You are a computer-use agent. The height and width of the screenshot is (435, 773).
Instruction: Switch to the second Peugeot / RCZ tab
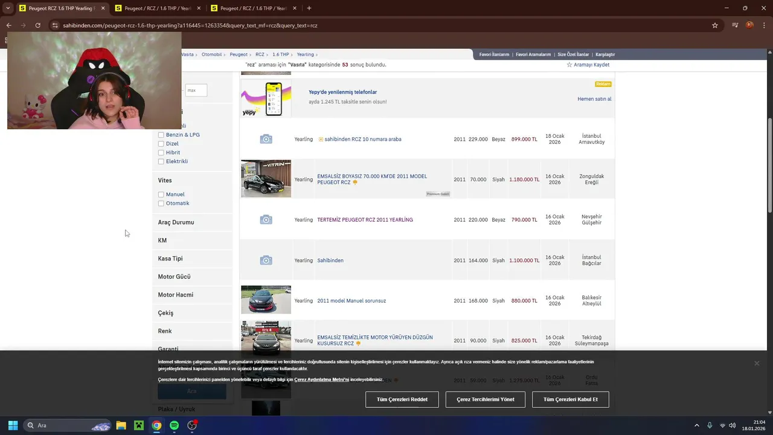coord(157,8)
